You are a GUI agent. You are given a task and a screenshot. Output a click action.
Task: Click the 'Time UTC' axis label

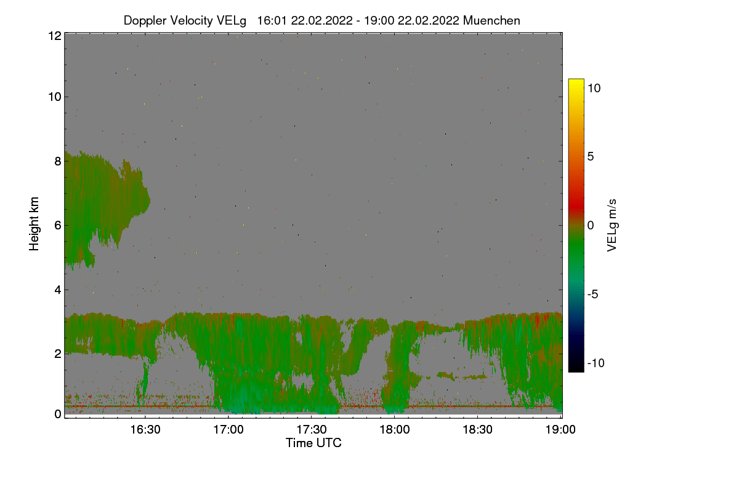click(x=313, y=443)
